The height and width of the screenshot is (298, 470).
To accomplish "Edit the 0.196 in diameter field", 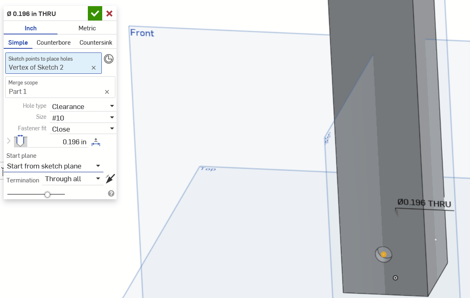I will (x=58, y=142).
